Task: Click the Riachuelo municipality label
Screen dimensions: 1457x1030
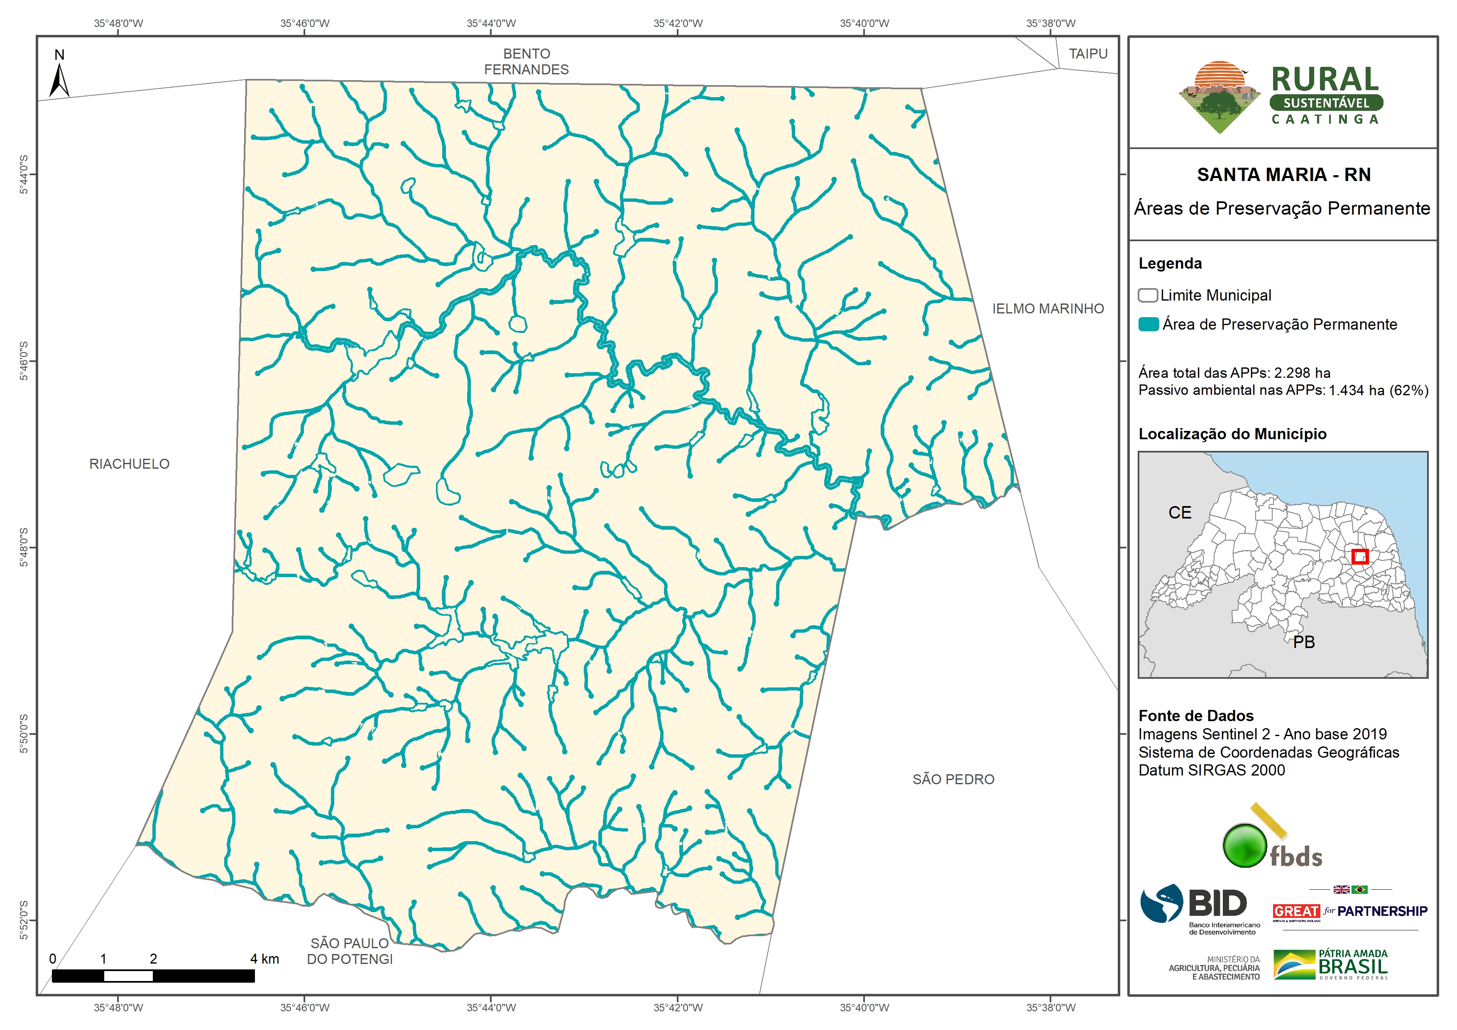Action: click(x=130, y=464)
